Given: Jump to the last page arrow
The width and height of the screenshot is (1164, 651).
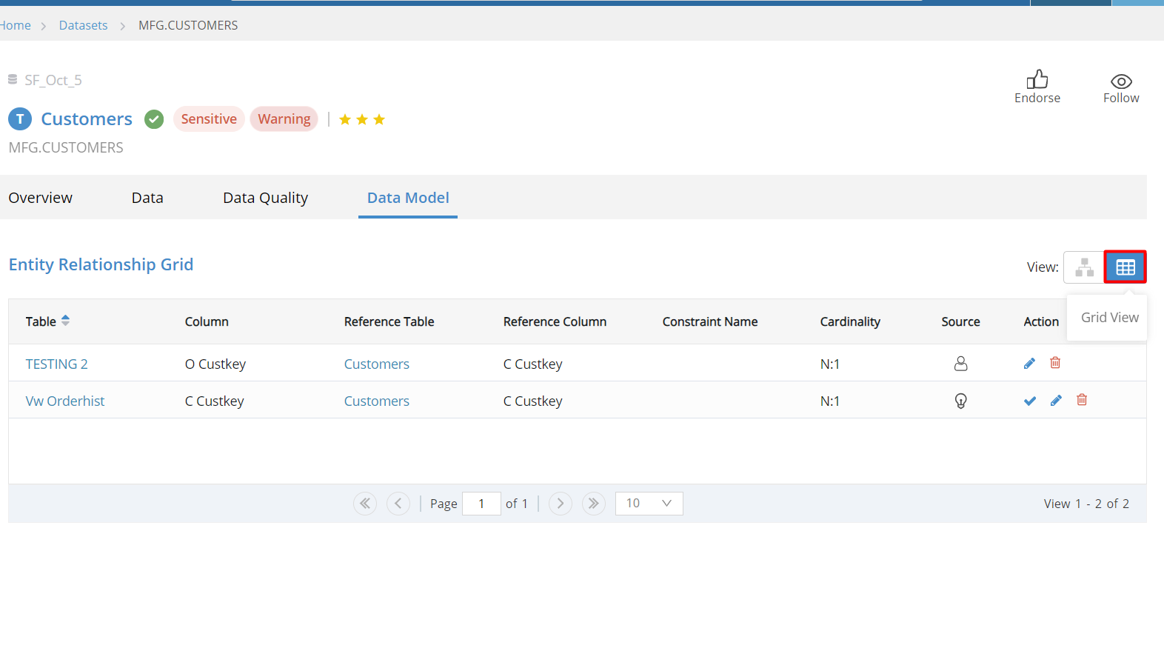Looking at the screenshot, I should point(593,504).
